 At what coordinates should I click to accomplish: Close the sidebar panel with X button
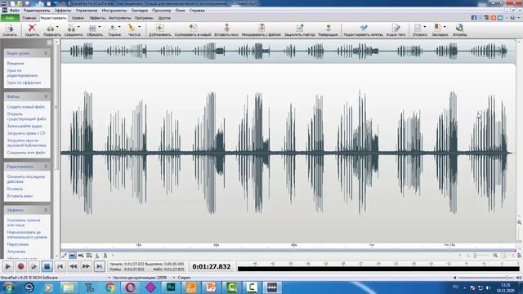pyautogui.click(x=49, y=42)
